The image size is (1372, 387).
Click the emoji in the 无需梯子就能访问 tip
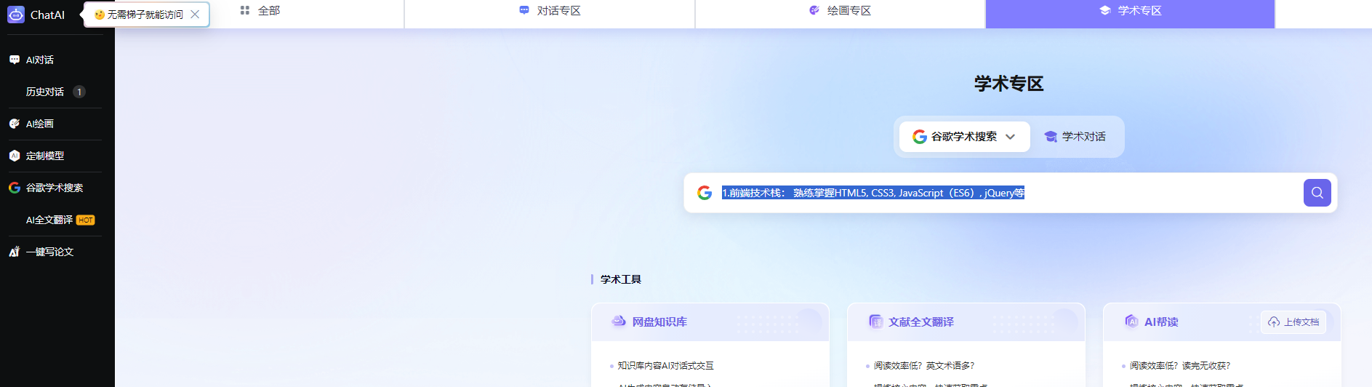click(100, 15)
